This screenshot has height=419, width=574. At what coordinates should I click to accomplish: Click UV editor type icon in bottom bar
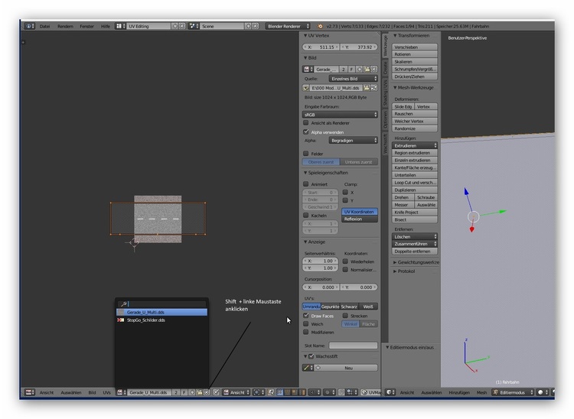pos(30,392)
